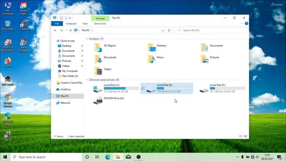Screen dimensions: 286x161
Task: Open the Adobe Creative Cloud desktop icon
Action: [x=24, y=8]
